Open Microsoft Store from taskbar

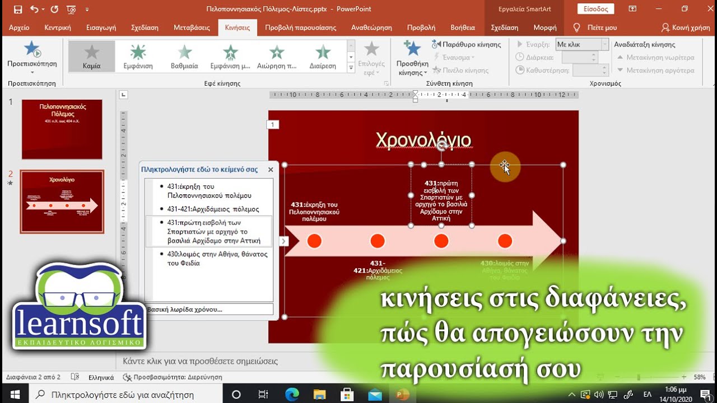click(347, 395)
